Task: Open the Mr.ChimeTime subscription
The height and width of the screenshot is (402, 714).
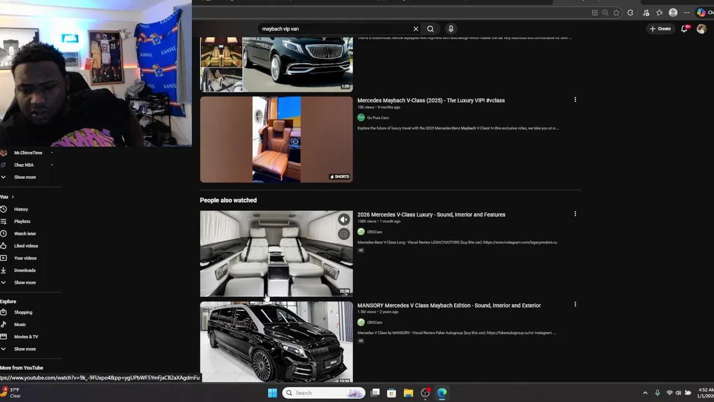Action: (27, 153)
